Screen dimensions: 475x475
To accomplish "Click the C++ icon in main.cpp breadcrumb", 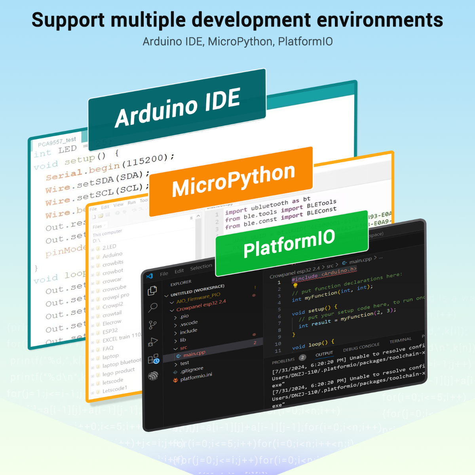I will click(344, 262).
